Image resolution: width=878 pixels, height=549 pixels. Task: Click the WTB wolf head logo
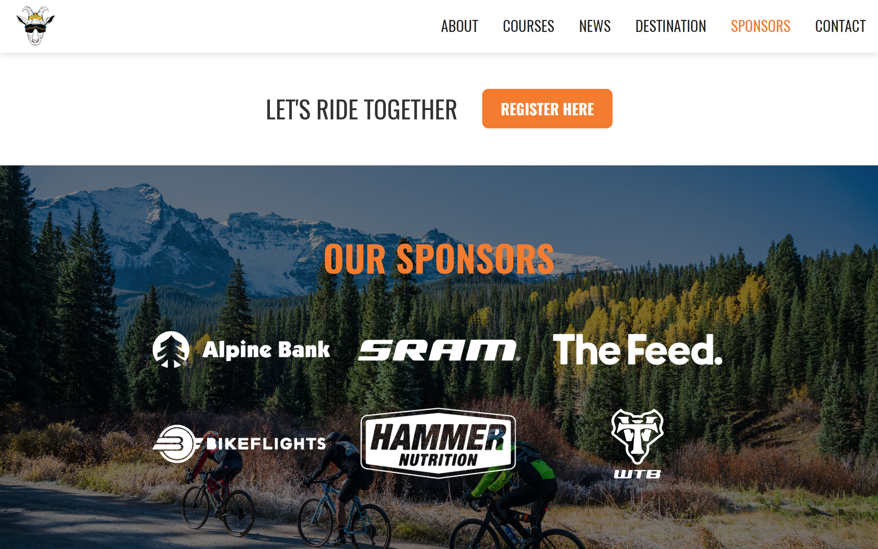638,436
